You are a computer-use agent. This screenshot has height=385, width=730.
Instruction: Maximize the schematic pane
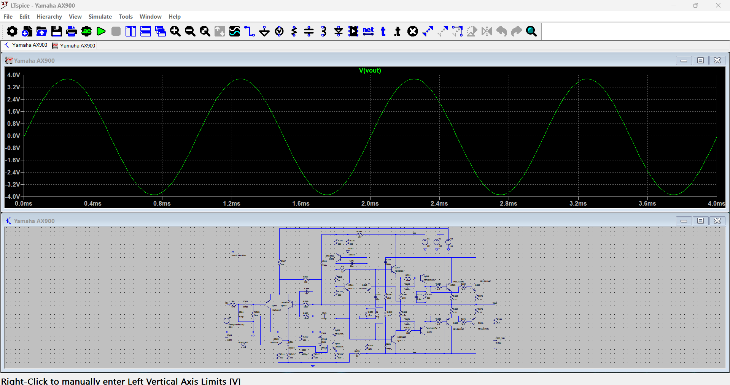(700, 221)
